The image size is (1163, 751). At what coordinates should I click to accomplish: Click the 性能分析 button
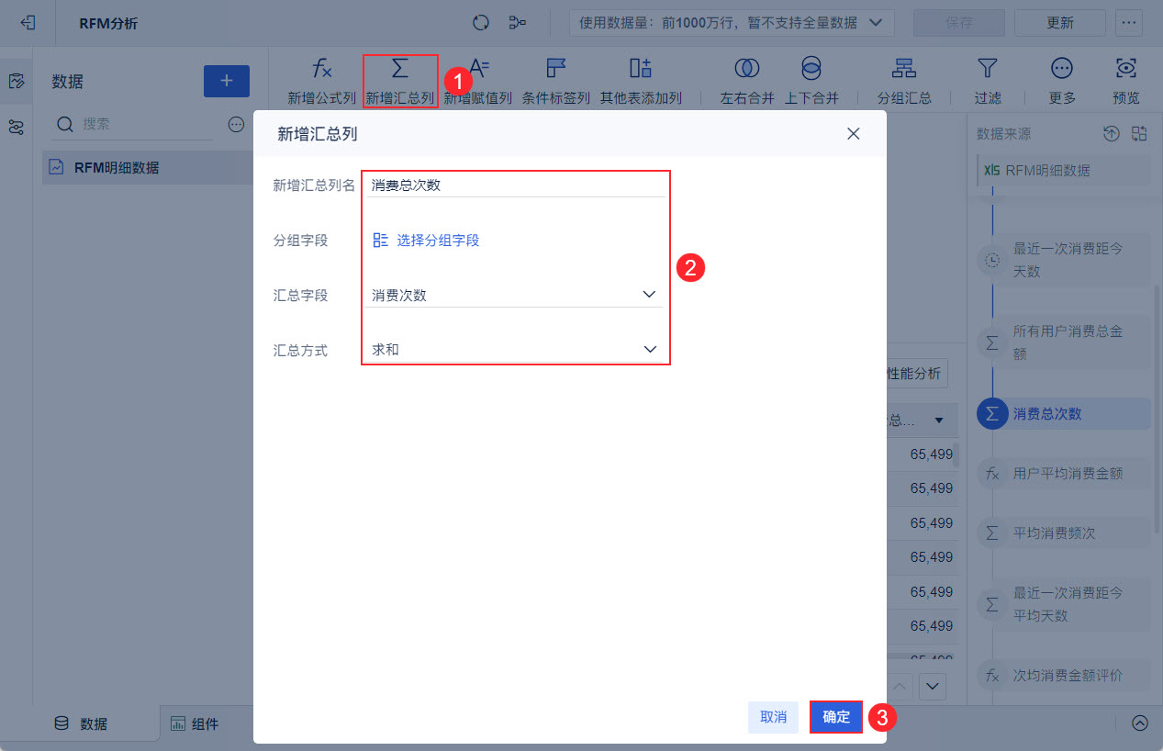(916, 374)
